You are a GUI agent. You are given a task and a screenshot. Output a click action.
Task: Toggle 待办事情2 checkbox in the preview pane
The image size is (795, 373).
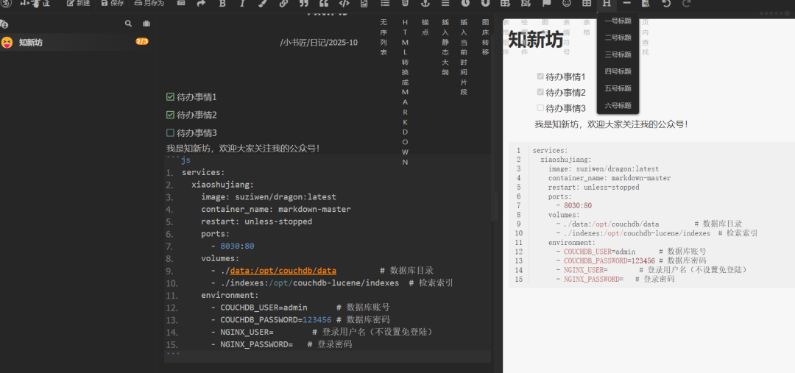tap(541, 92)
